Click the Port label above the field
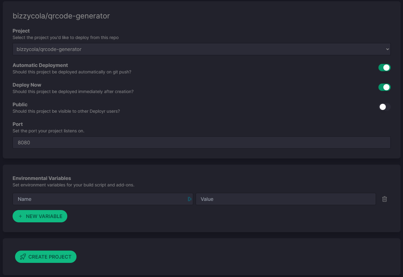 point(18,124)
